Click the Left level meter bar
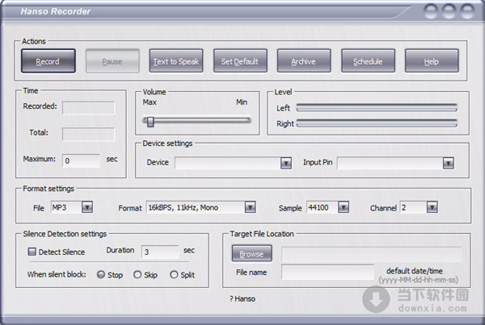The width and height of the screenshot is (485, 325). (x=377, y=108)
